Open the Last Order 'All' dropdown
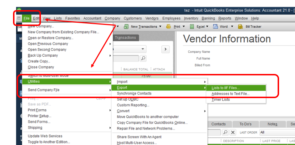The height and width of the screenshot is (145, 295). tap(277, 132)
